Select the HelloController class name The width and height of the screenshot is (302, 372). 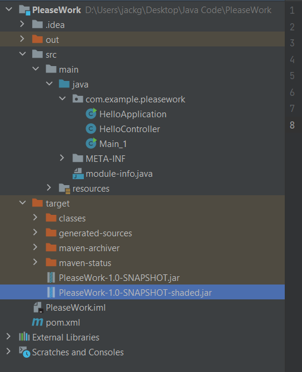pos(130,129)
